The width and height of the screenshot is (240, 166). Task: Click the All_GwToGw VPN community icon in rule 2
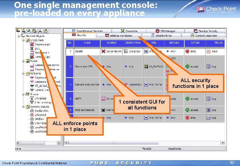146,66
